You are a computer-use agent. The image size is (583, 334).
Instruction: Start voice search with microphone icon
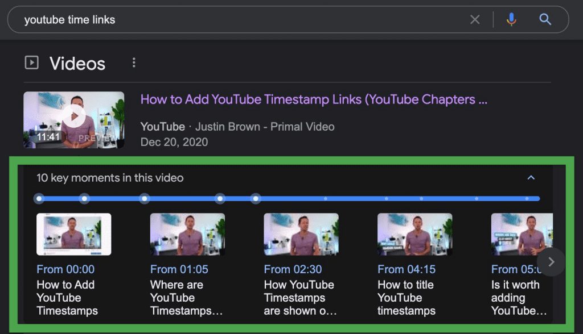click(x=511, y=19)
